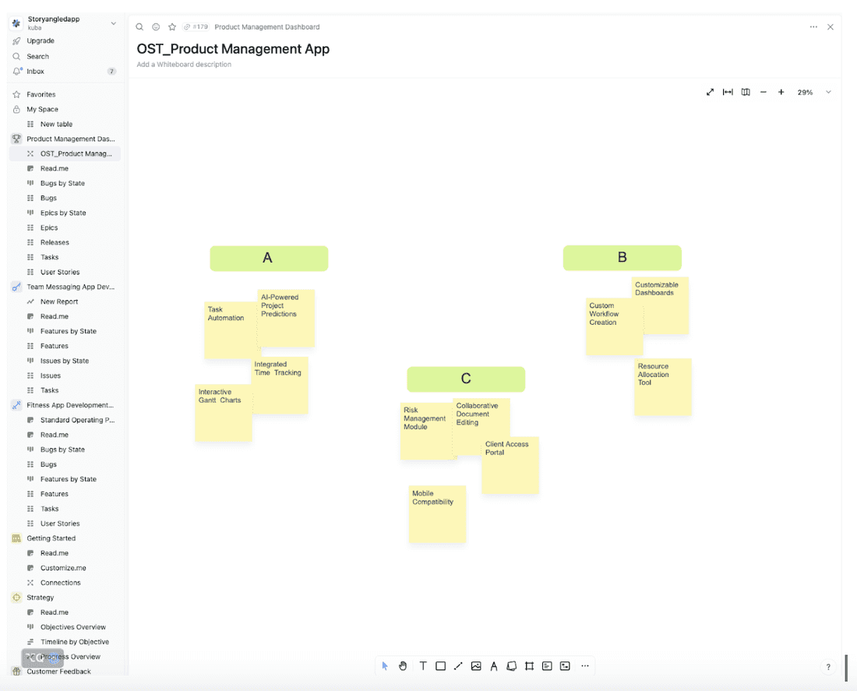
Task: Click the whiteboard description field
Action: pos(184,65)
